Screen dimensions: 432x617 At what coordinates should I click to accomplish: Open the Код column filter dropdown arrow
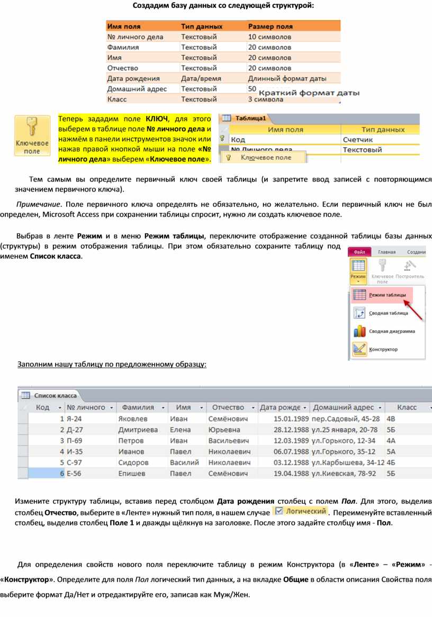(x=60, y=407)
